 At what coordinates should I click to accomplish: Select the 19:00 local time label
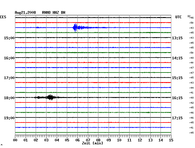9,118
